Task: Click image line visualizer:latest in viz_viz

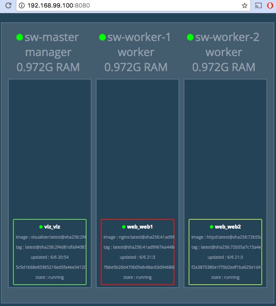Action: [x=51, y=237]
